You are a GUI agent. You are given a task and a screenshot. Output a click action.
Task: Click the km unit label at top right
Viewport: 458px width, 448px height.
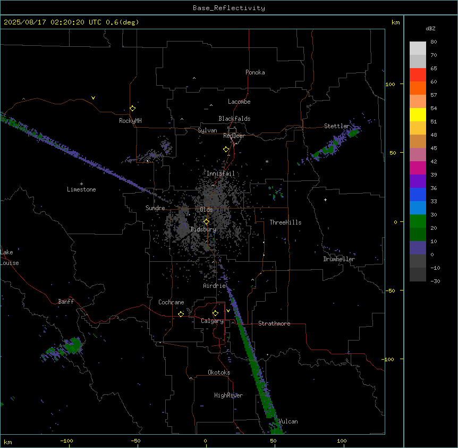395,22
